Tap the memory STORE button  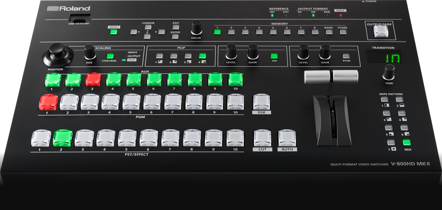coord(343,32)
